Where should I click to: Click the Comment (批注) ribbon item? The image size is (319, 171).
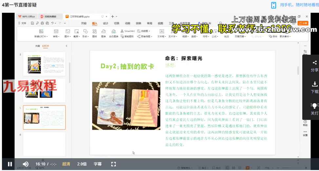[227, 36]
